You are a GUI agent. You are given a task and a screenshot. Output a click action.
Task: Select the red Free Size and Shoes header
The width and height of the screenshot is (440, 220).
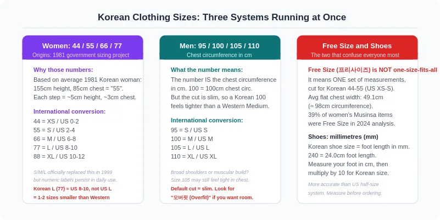coord(357,47)
